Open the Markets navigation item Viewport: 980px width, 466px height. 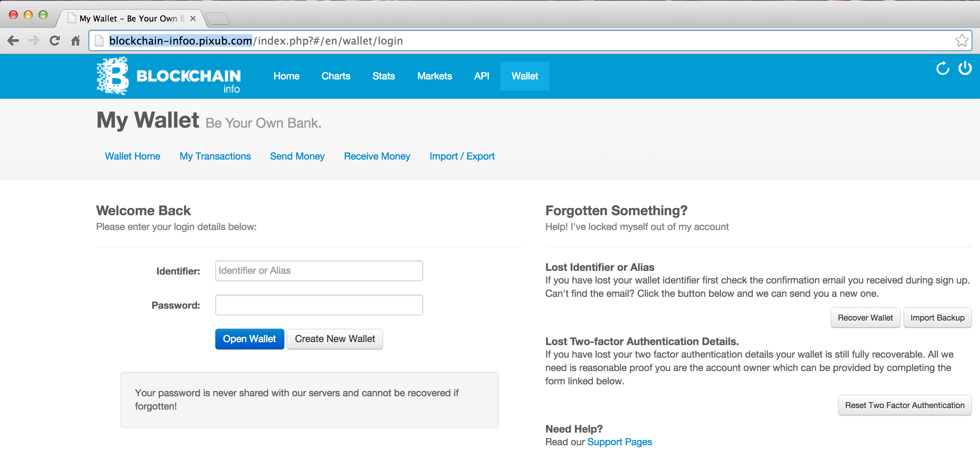coord(434,76)
